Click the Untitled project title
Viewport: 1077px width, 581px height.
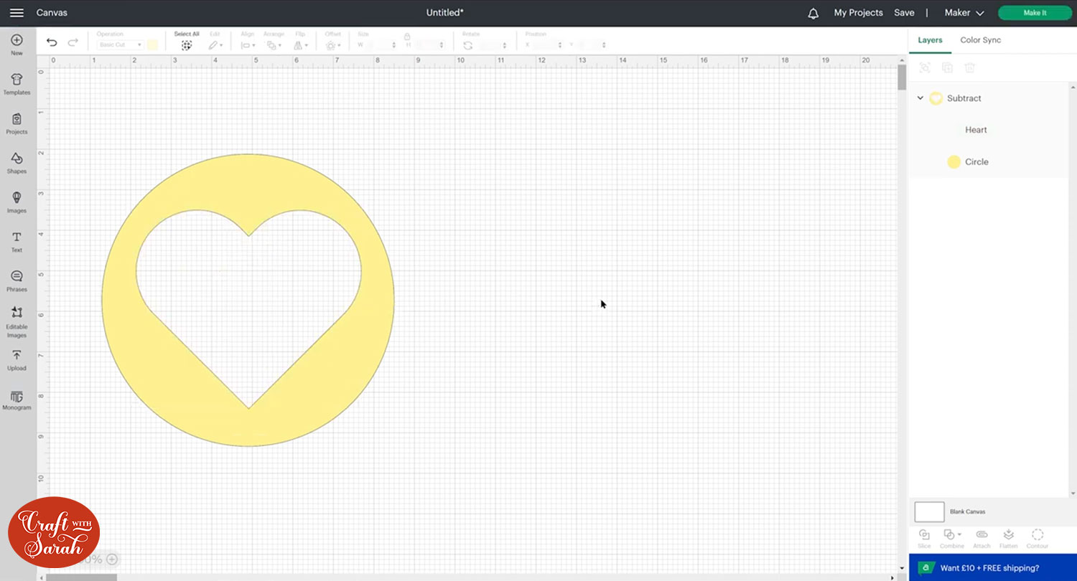point(445,13)
